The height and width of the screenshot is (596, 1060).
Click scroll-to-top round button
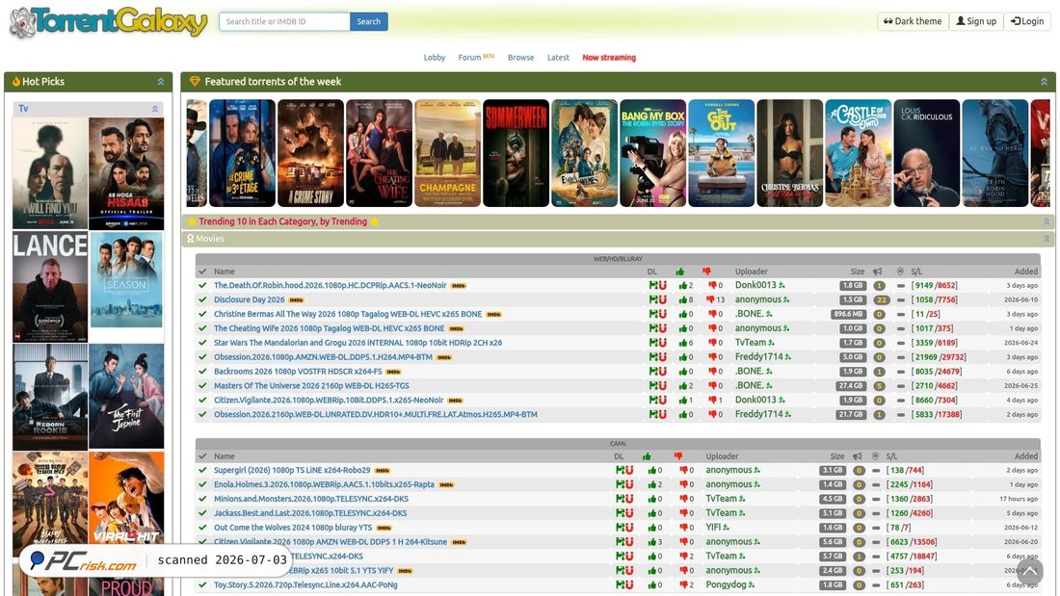tap(1029, 572)
